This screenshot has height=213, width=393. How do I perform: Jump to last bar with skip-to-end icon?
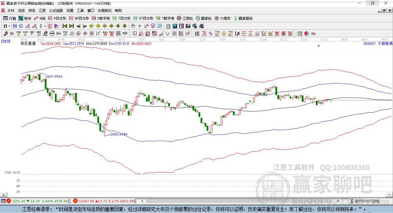point(71,26)
